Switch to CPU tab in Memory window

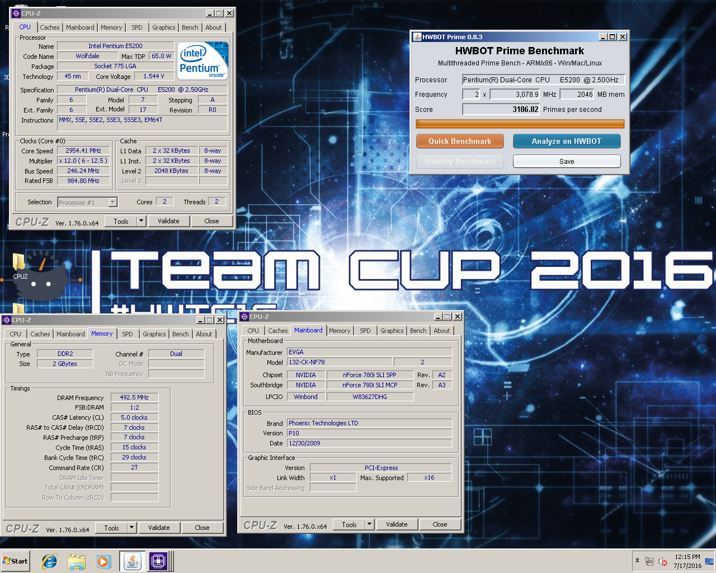(16, 334)
